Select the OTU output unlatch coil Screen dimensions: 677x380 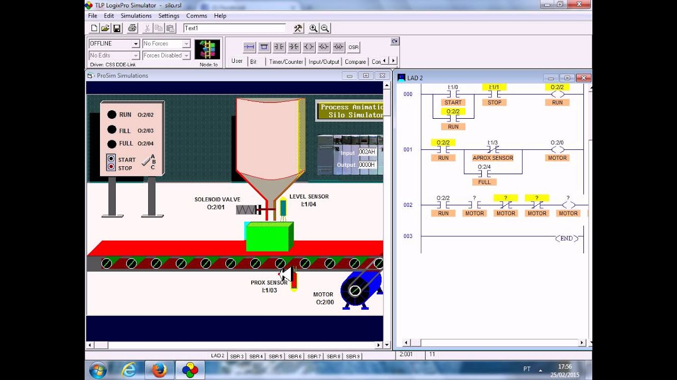click(338, 47)
